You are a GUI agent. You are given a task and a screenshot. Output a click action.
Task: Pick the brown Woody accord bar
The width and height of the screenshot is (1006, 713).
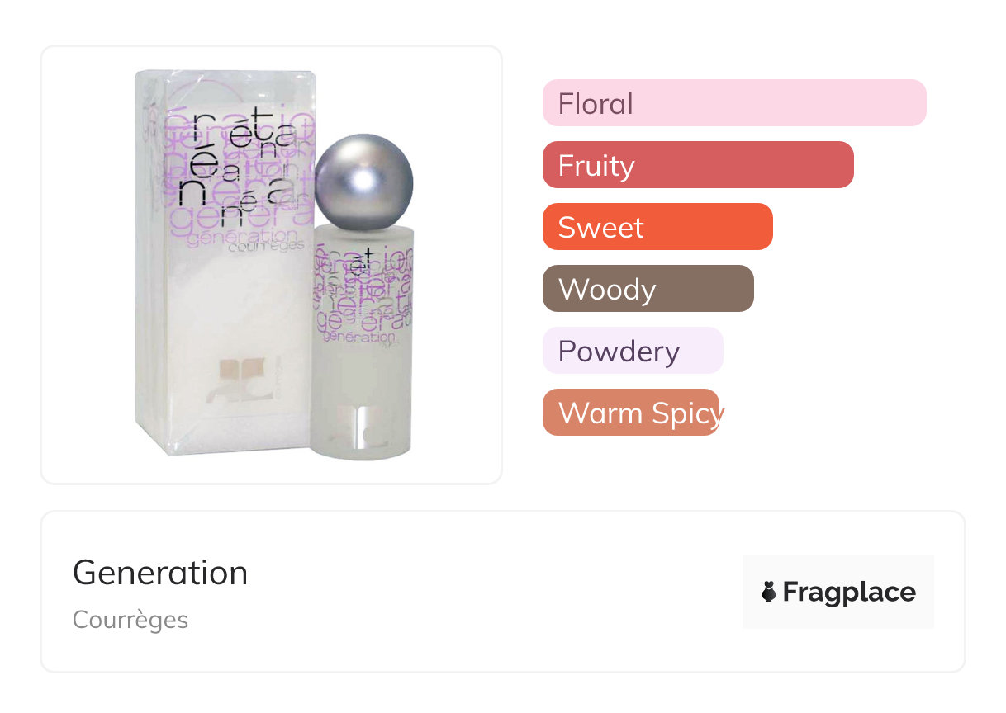pyautogui.click(x=648, y=289)
